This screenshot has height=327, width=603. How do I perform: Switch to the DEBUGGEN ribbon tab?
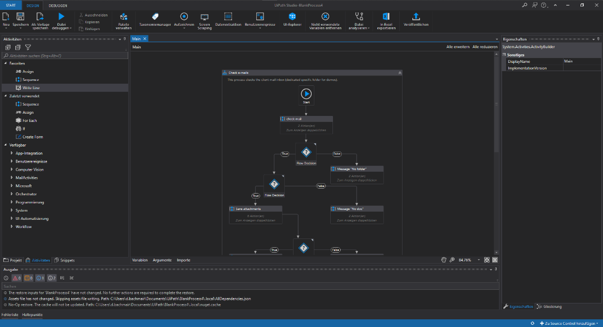tap(58, 5)
